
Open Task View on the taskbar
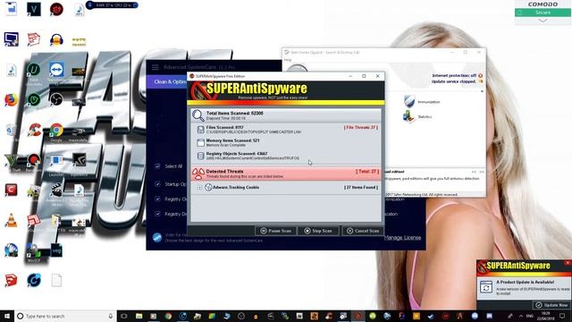(x=124, y=316)
